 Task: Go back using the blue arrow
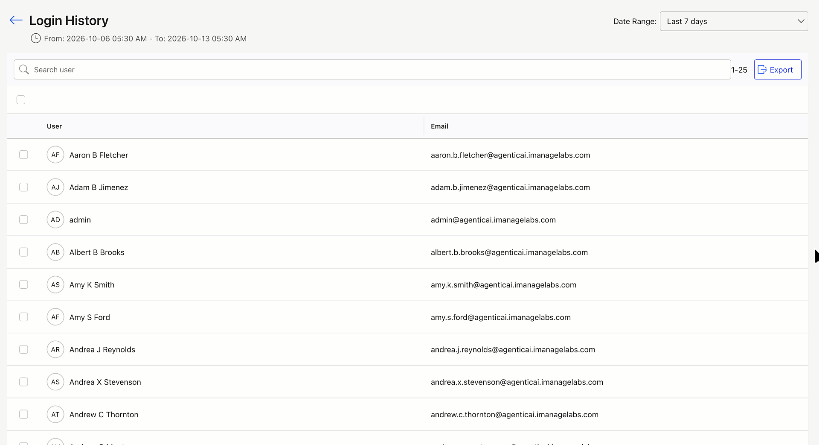coord(16,20)
